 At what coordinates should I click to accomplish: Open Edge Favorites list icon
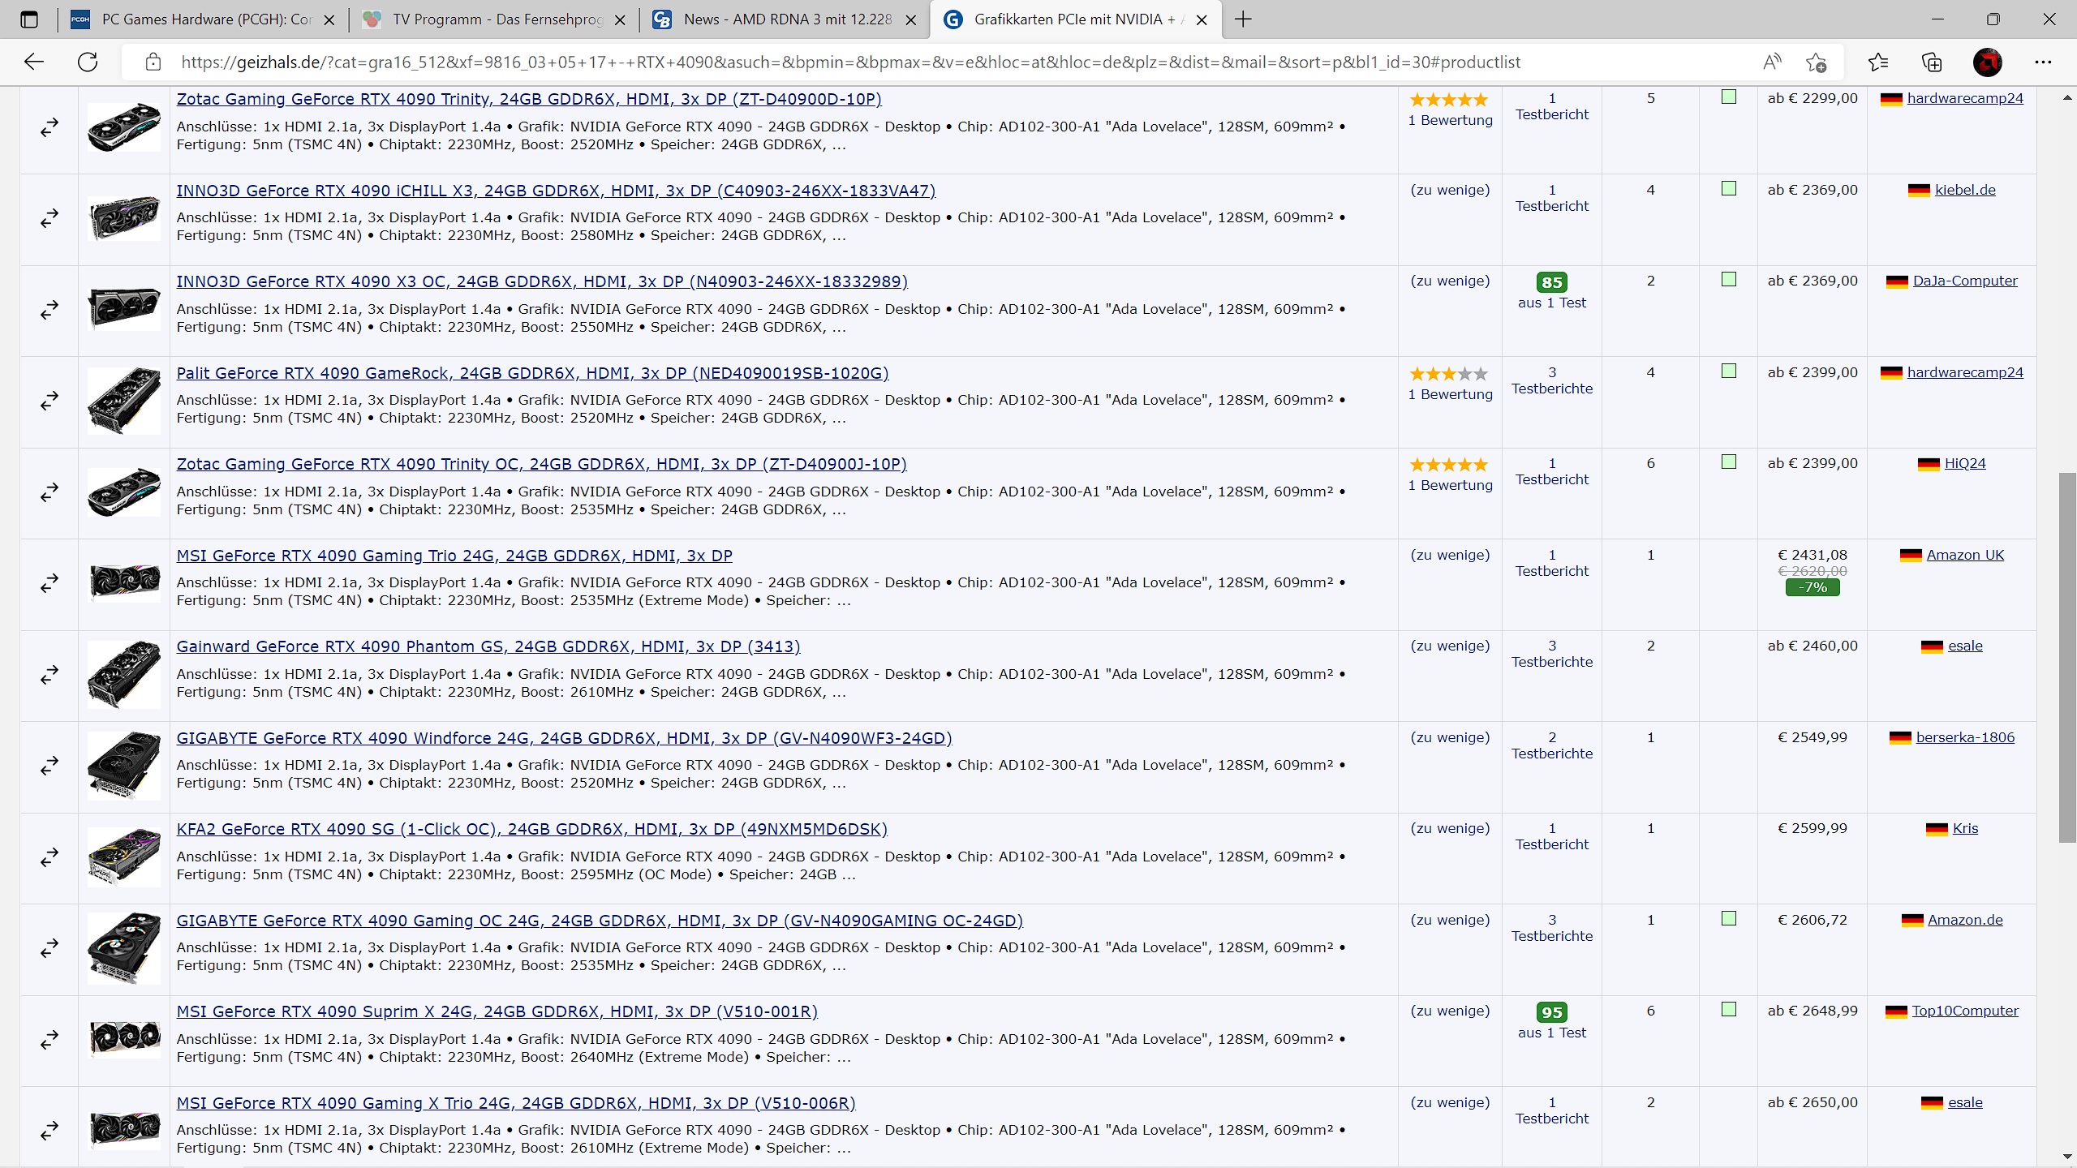(1877, 62)
